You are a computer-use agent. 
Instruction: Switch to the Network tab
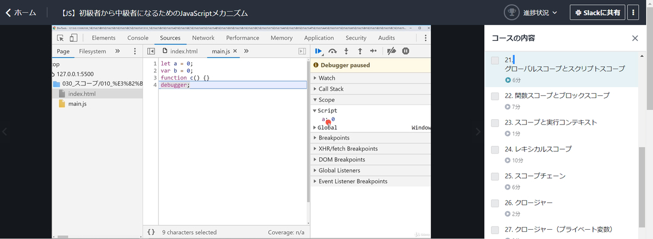203,38
